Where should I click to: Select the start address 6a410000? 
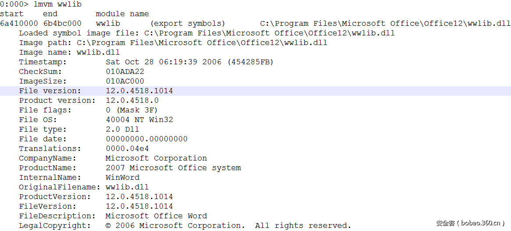tap(19, 24)
